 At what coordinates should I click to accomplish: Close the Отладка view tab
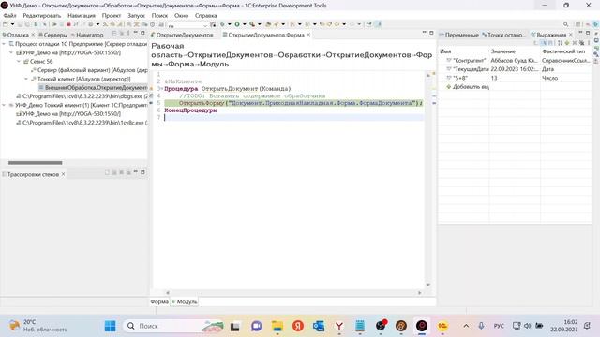pyautogui.click(x=33, y=35)
